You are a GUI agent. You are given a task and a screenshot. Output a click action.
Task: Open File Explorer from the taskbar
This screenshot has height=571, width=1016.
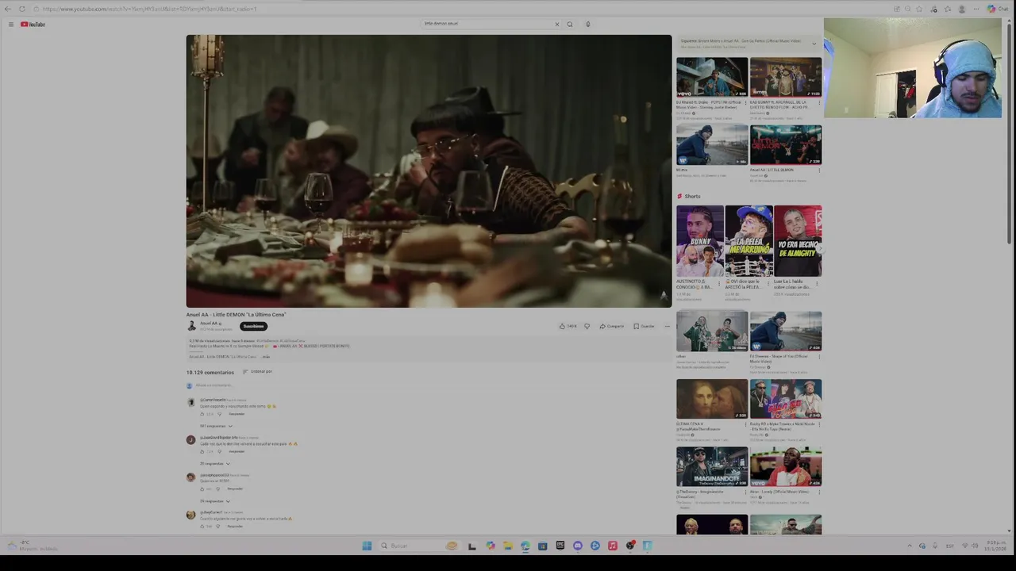coord(507,546)
